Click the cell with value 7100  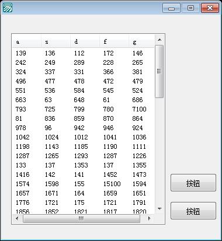coord(139,109)
